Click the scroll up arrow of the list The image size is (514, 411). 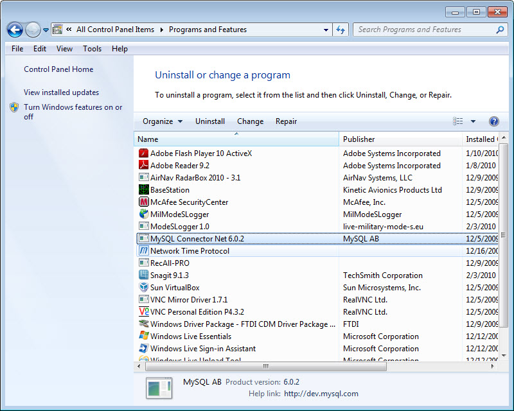click(x=504, y=137)
